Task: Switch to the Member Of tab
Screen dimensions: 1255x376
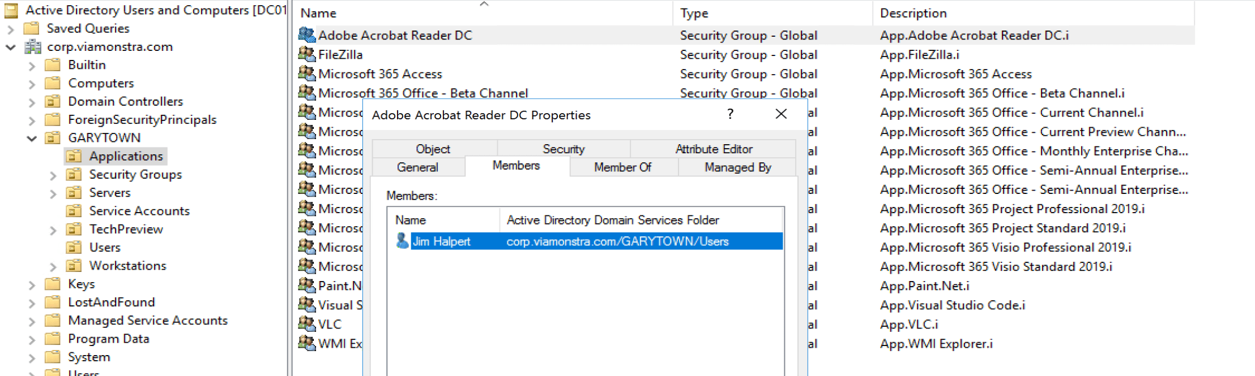Action: coord(622,167)
